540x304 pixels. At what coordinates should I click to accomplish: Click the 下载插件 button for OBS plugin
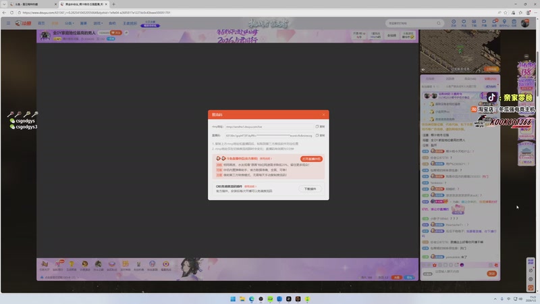[310, 189]
